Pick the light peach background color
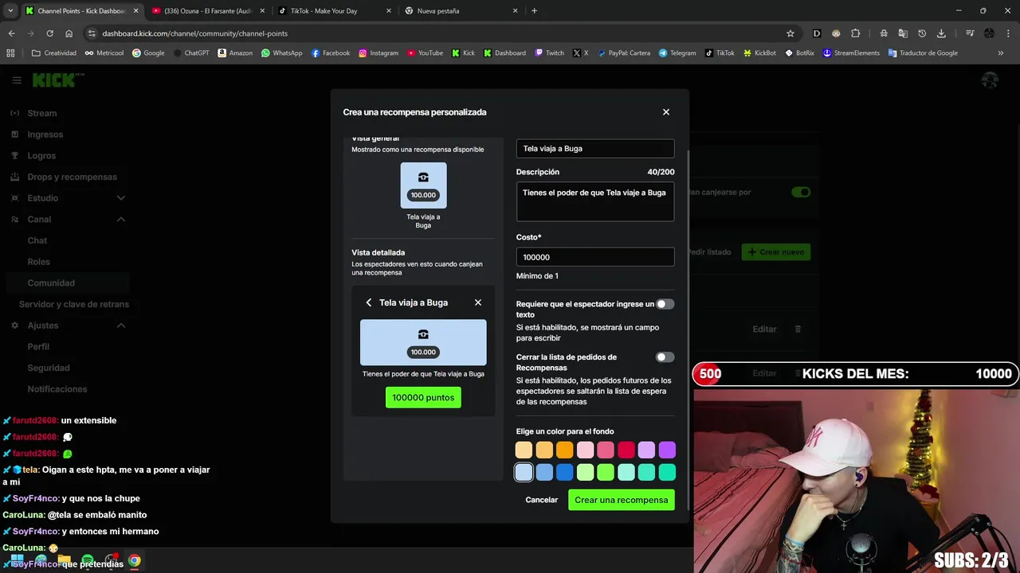This screenshot has height=573, width=1020. point(524,450)
